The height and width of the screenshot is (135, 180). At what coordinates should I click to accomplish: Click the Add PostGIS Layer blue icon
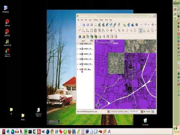tap(107, 25)
